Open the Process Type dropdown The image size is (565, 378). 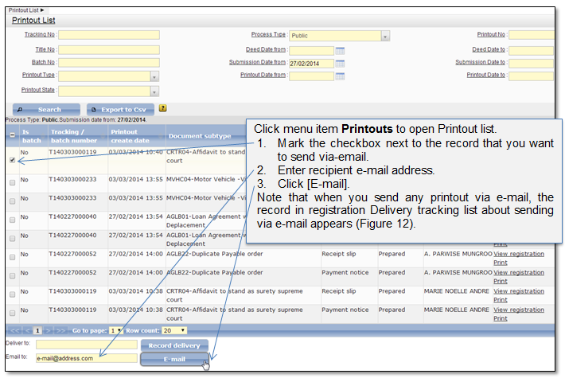[385, 36]
